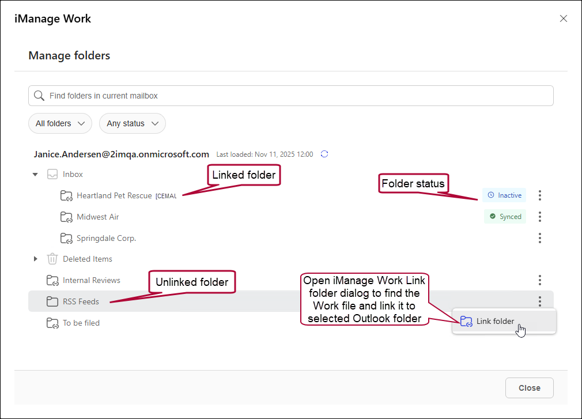
Task: Click the Find folders in current mailbox field
Action: click(291, 96)
